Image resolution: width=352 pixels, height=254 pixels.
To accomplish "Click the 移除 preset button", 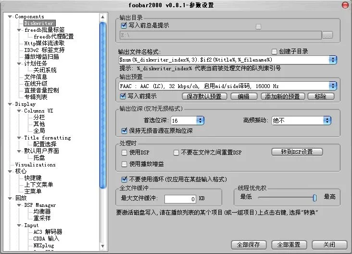I will 321,97.
